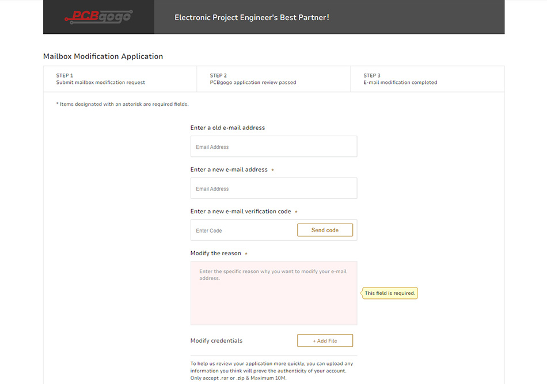Click the 'Enter a new e-mail address' label
547x384 pixels.
click(x=229, y=170)
